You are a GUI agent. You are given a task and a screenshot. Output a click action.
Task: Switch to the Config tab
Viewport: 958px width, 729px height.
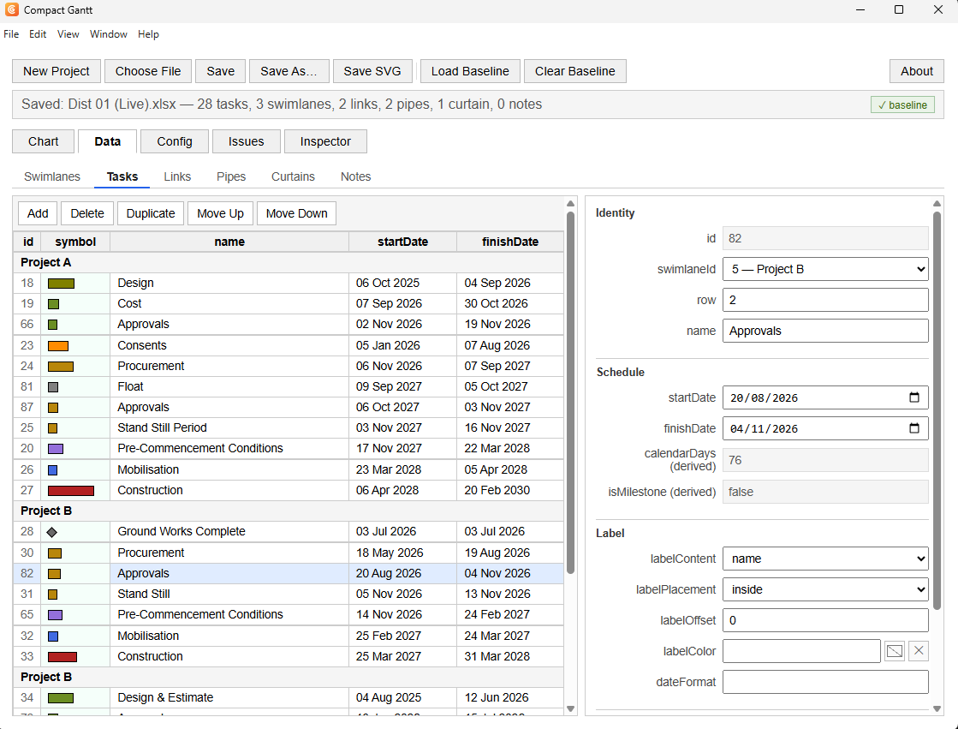click(175, 141)
